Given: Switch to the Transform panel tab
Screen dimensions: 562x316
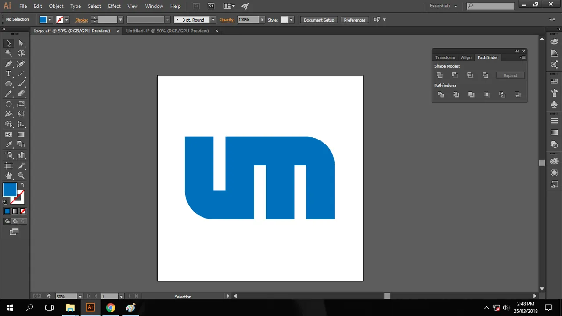Looking at the screenshot, I should click(445, 57).
